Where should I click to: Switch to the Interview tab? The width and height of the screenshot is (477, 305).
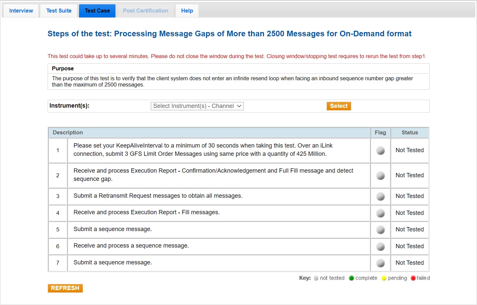pos(21,11)
